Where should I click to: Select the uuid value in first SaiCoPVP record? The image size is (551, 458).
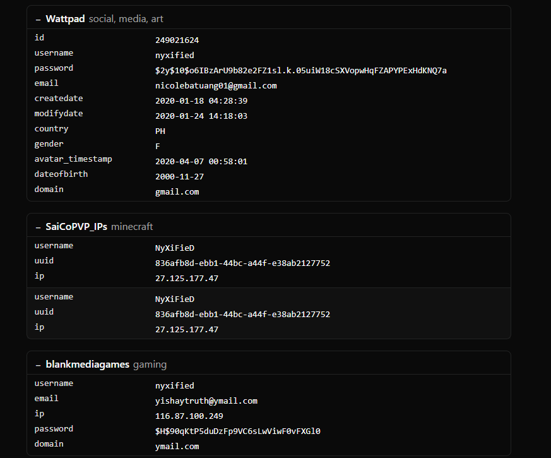click(243, 263)
